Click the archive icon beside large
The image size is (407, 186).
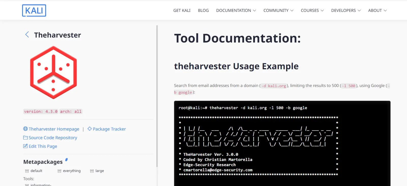tap(92, 171)
